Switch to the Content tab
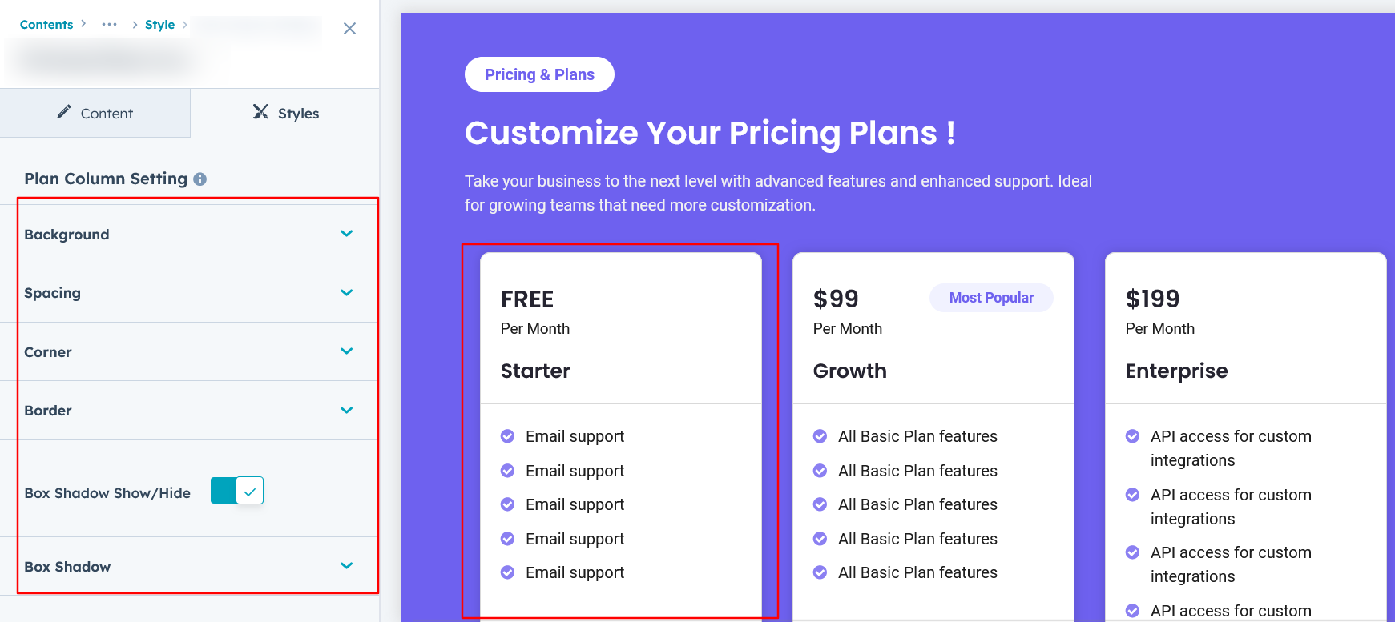This screenshot has height=622, width=1395. point(95,114)
